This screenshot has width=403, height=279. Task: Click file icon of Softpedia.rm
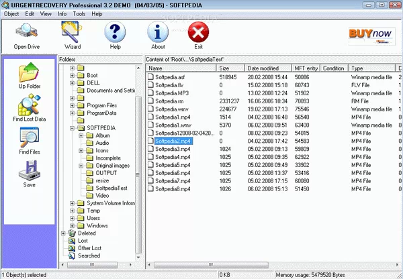click(x=150, y=101)
